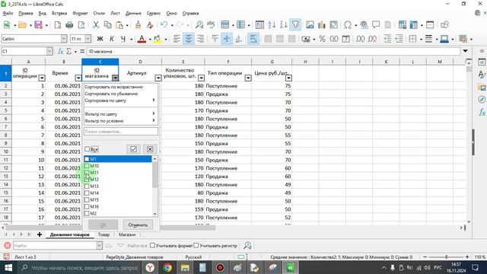
Task: Open the Файл menu
Action: click(x=8, y=14)
